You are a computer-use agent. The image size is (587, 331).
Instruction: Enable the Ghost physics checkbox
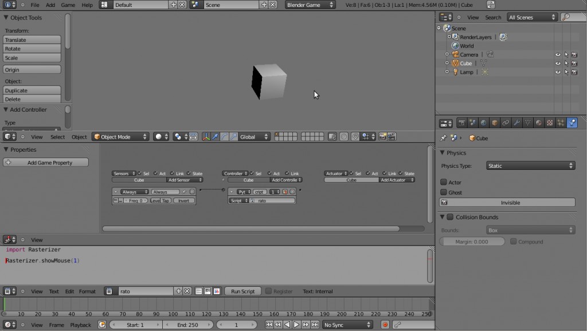click(444, 192)
